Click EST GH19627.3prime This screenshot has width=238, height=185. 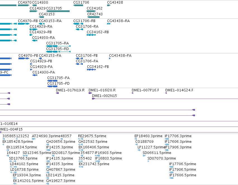pos(48,184)
